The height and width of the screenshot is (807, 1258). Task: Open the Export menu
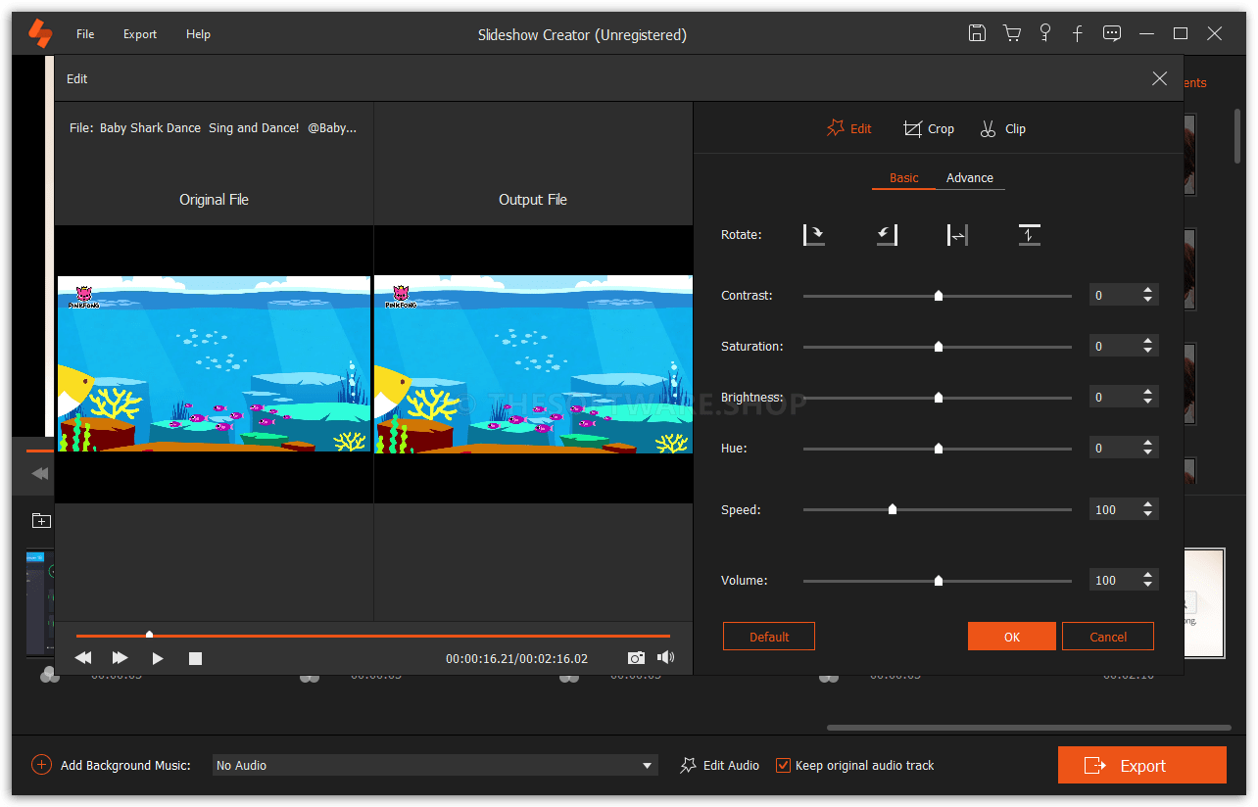tap(139, 33)
